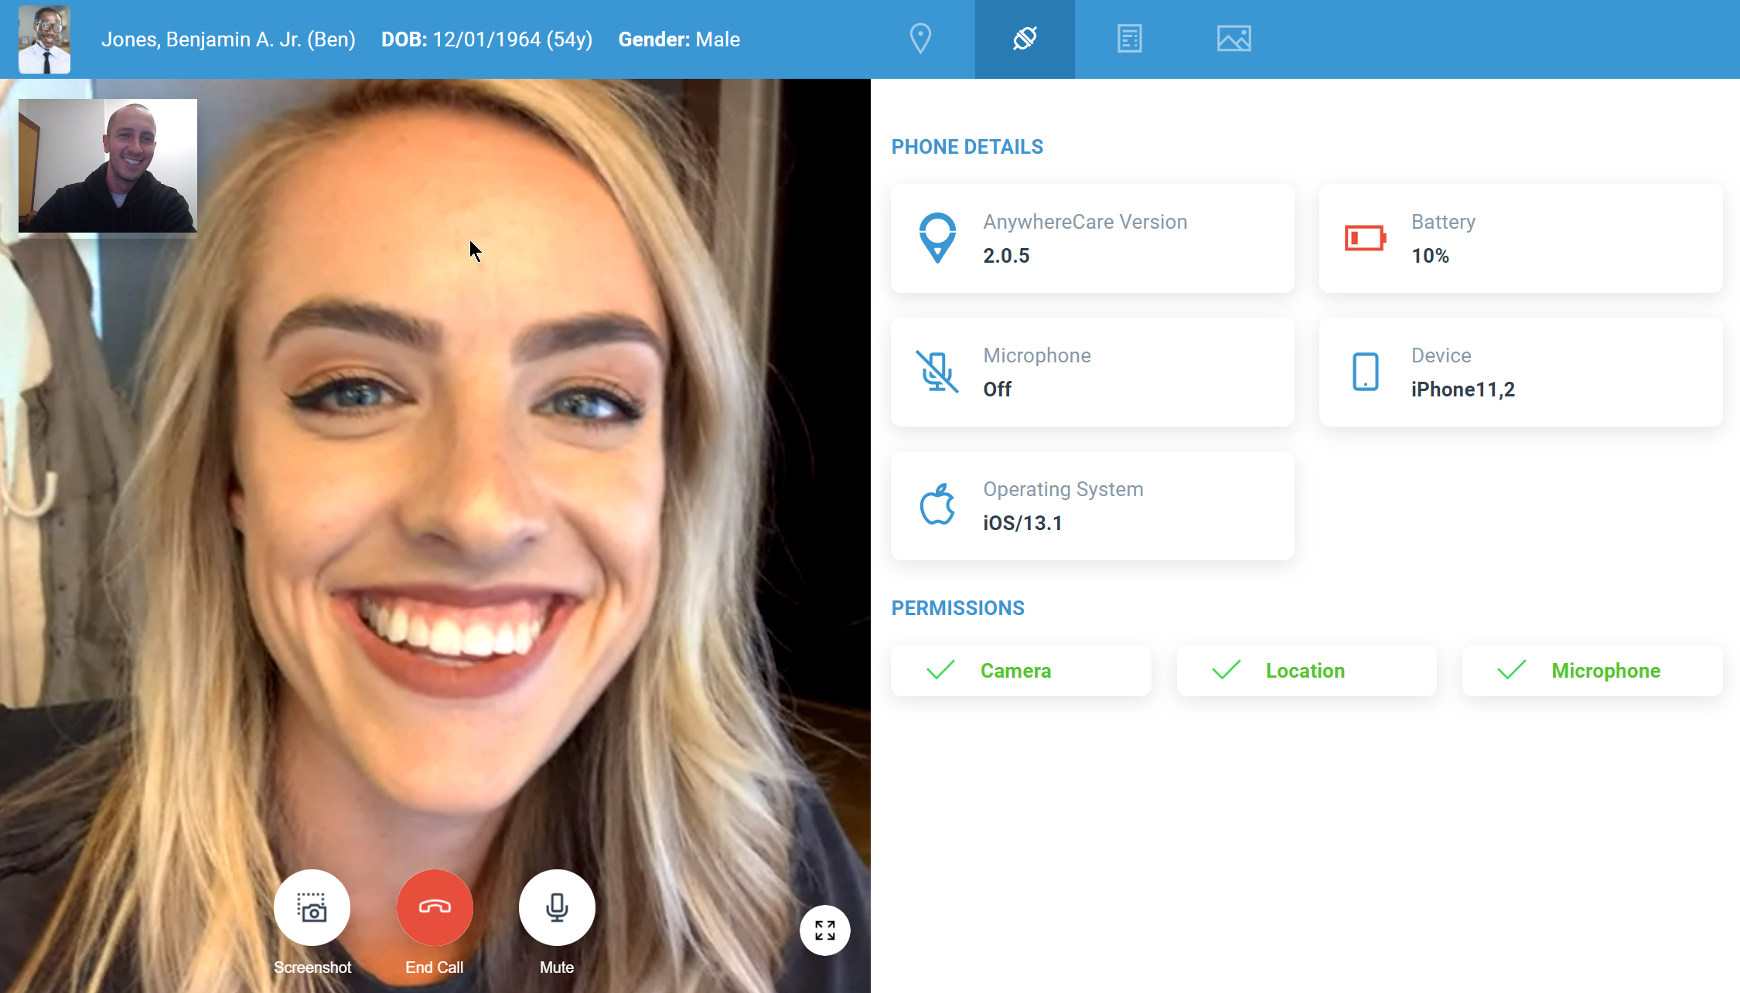Mute your microphone in the call

point(557,907)
